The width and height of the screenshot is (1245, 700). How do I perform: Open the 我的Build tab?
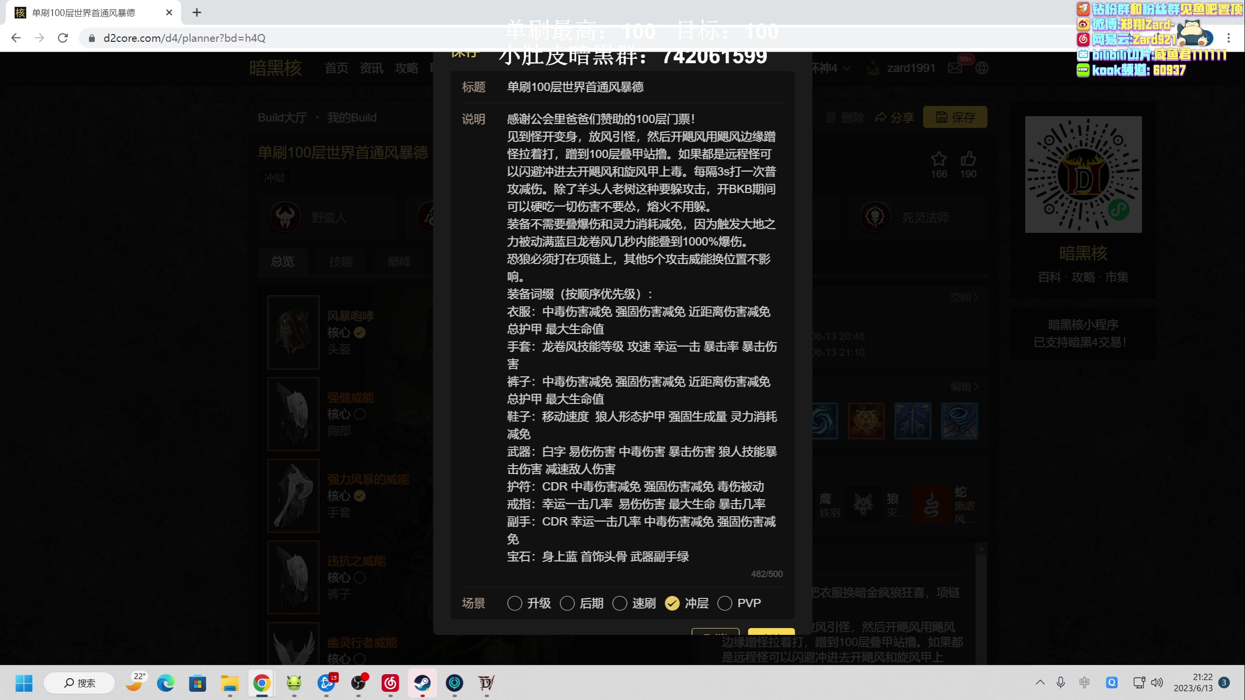pos(351,117)
